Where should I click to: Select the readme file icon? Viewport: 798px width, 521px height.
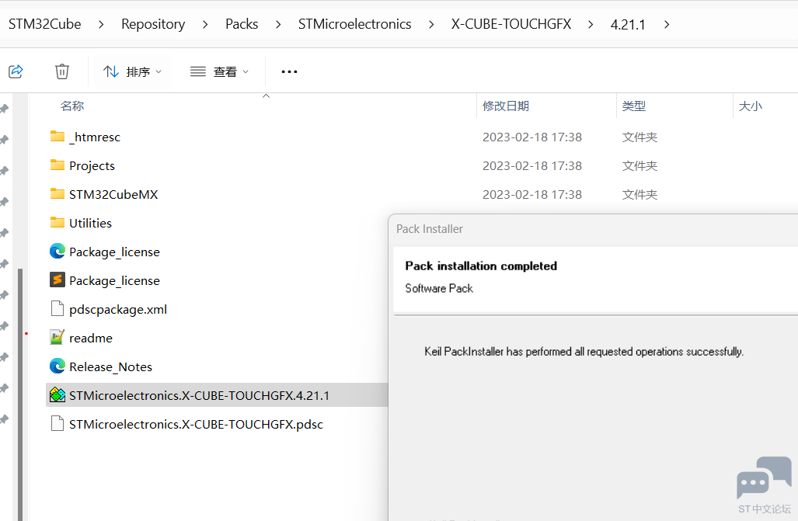(57, 337)
